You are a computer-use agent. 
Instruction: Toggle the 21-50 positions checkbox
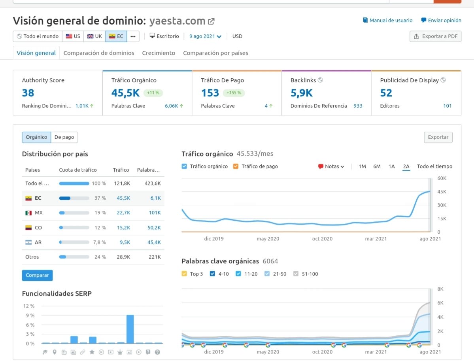267,274
